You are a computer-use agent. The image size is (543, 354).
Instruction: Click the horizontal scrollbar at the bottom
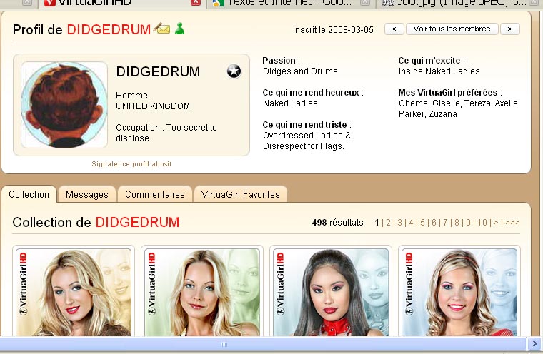click(x=224, y=344)
